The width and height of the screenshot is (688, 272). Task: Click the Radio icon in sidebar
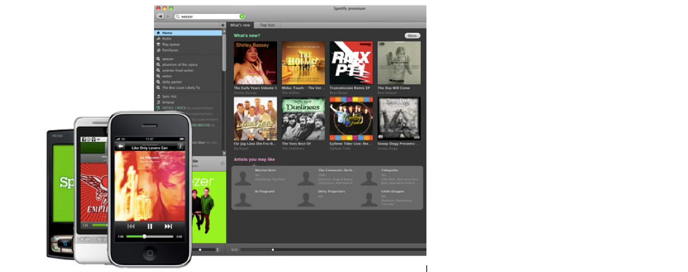click(x=158, y=39)
